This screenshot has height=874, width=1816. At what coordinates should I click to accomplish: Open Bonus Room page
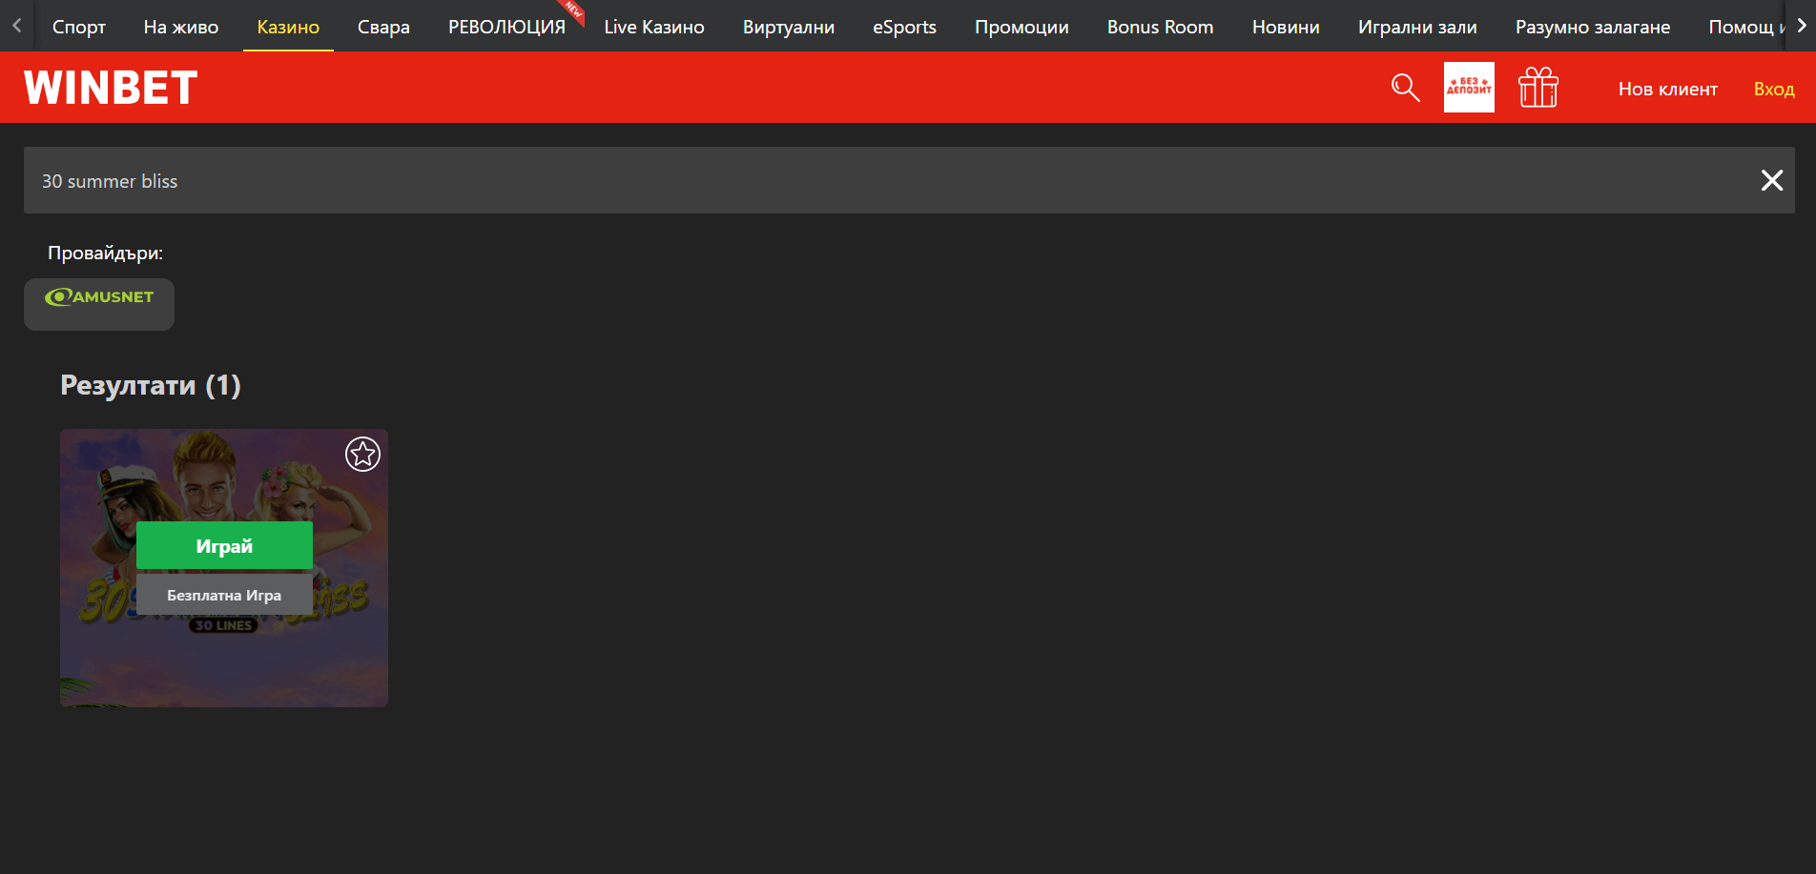coord(1161,27)
